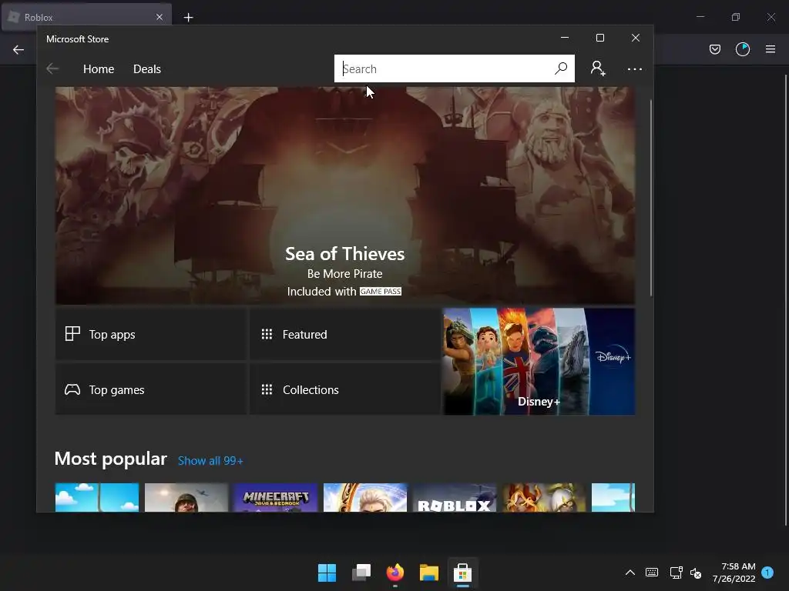Click the Pocket icon in Firefox toolbar

(715, 49)
